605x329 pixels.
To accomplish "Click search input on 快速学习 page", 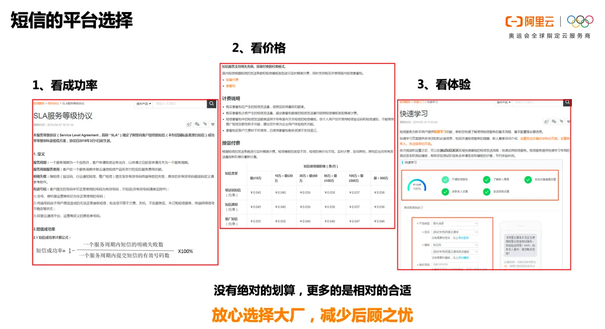I will pos(538,102).
